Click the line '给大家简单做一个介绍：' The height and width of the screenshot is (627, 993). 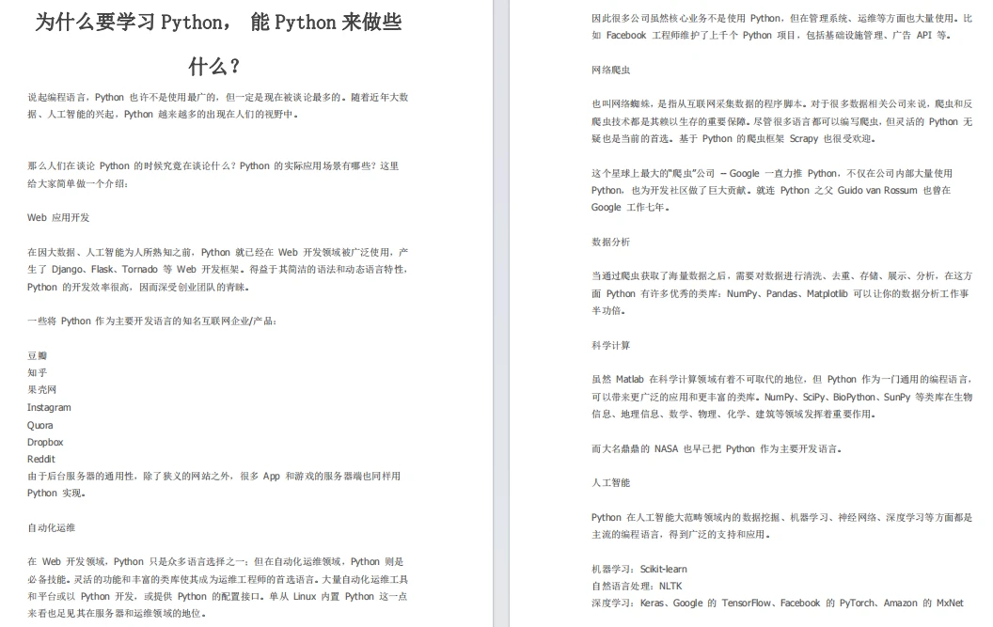78,183
